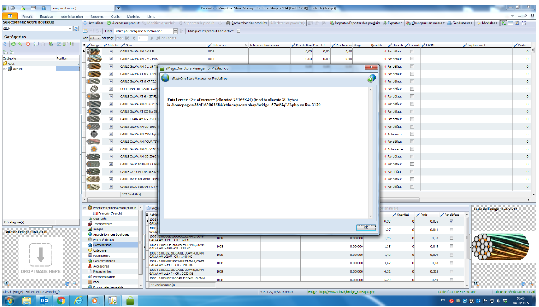Open Windows Explorer folder in taskbar
The height and width of the screenshot is (307, 539).
(26, 301)
